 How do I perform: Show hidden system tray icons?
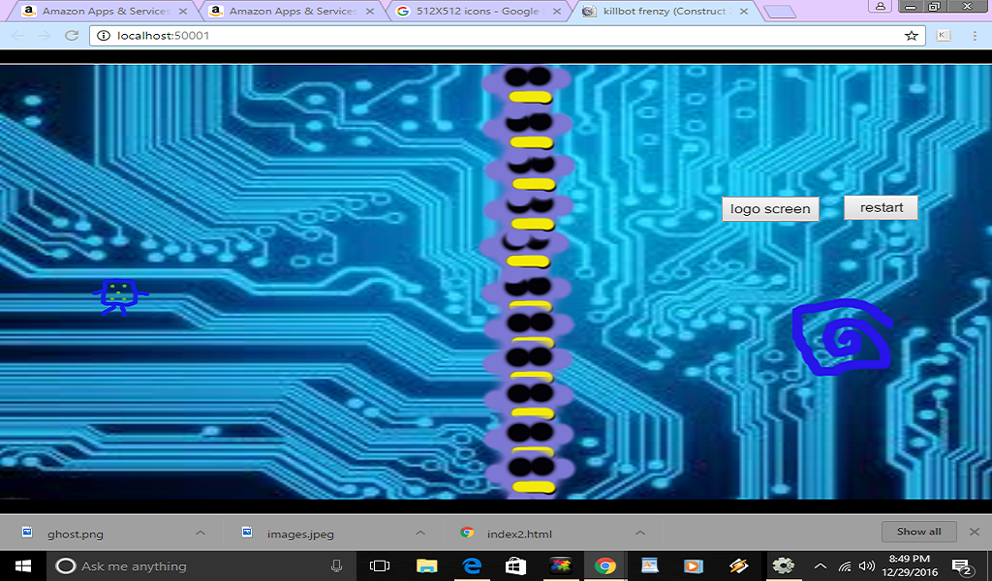821,566
